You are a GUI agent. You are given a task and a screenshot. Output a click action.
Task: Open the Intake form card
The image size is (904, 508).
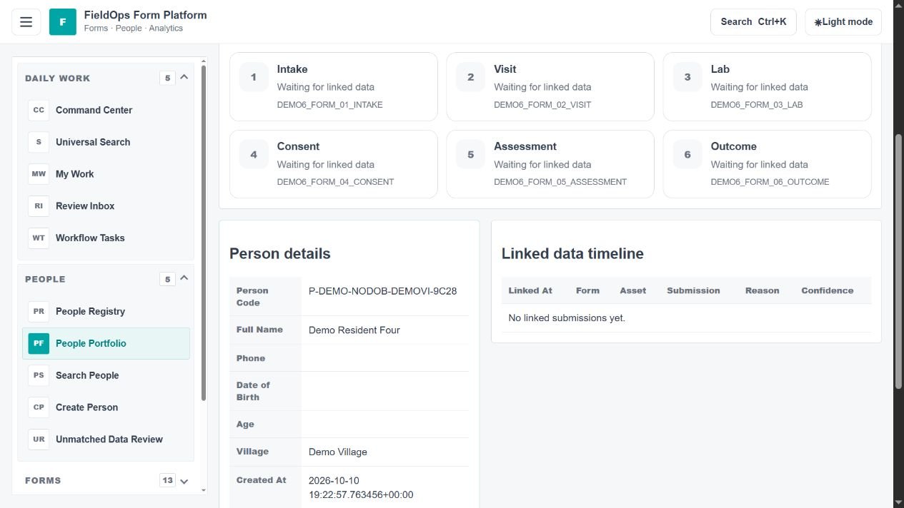tap(333, 86)
